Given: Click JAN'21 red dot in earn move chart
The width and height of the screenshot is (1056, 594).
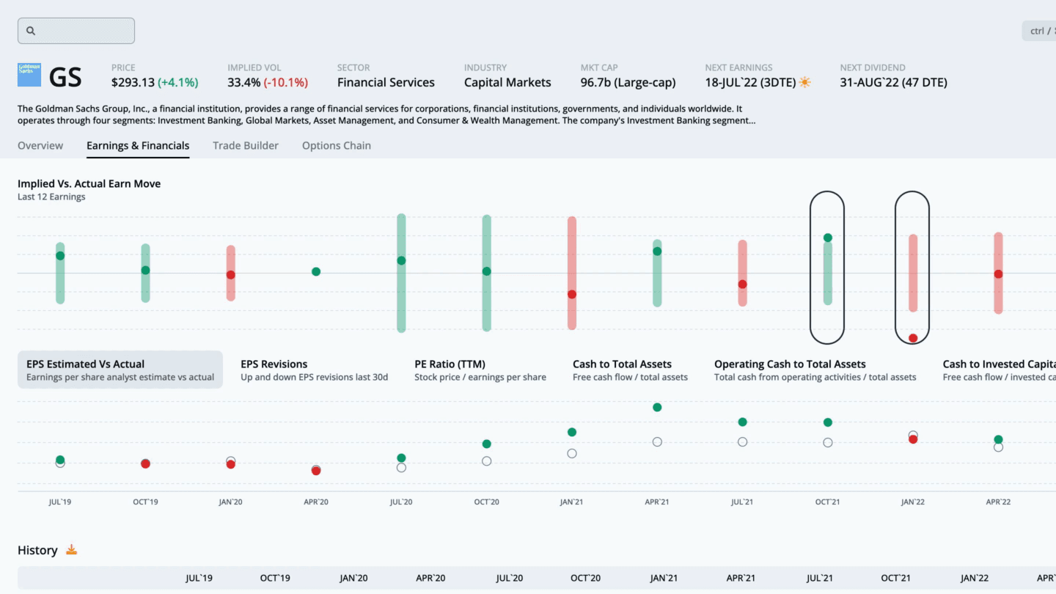Looking at the screenshot, I should (x=572, y=294).
